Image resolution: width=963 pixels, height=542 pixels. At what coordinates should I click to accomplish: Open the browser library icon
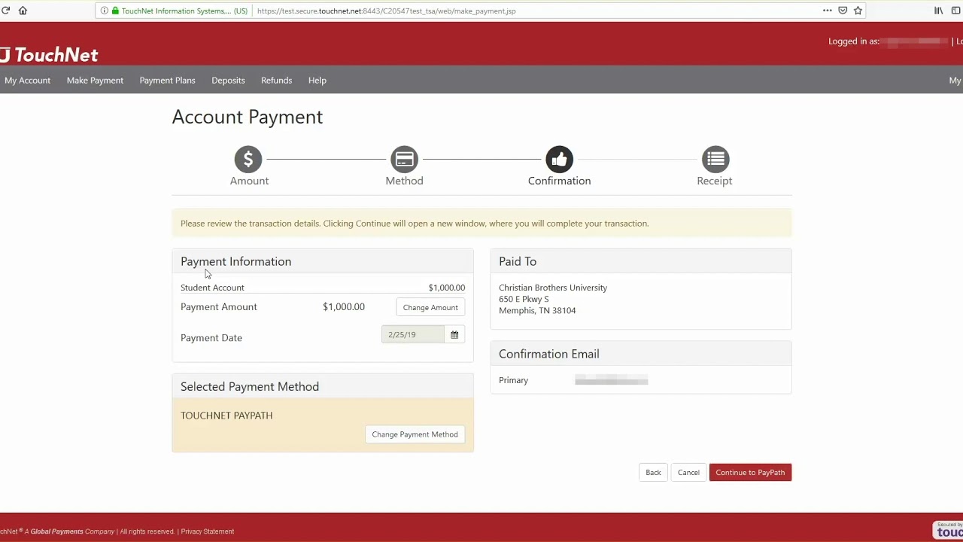coord(938,11)
